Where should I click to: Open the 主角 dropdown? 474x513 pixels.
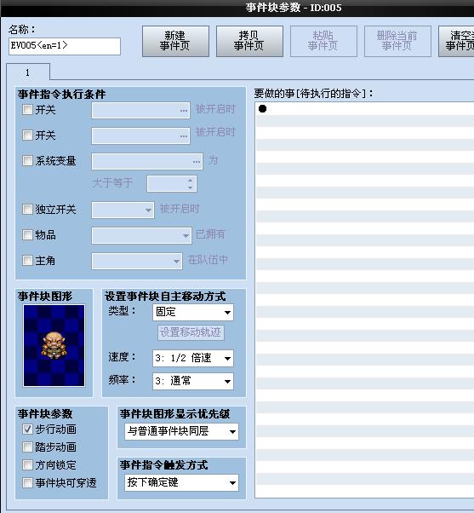pos(137,261)
